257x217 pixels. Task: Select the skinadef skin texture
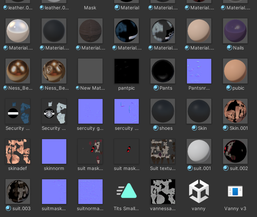point(18,151)
